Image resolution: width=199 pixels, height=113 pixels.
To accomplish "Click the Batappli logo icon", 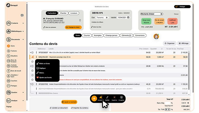I will 8,5.
